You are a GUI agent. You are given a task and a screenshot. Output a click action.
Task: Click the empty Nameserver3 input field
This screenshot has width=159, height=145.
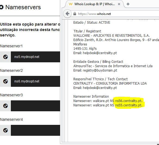point(36,106)
